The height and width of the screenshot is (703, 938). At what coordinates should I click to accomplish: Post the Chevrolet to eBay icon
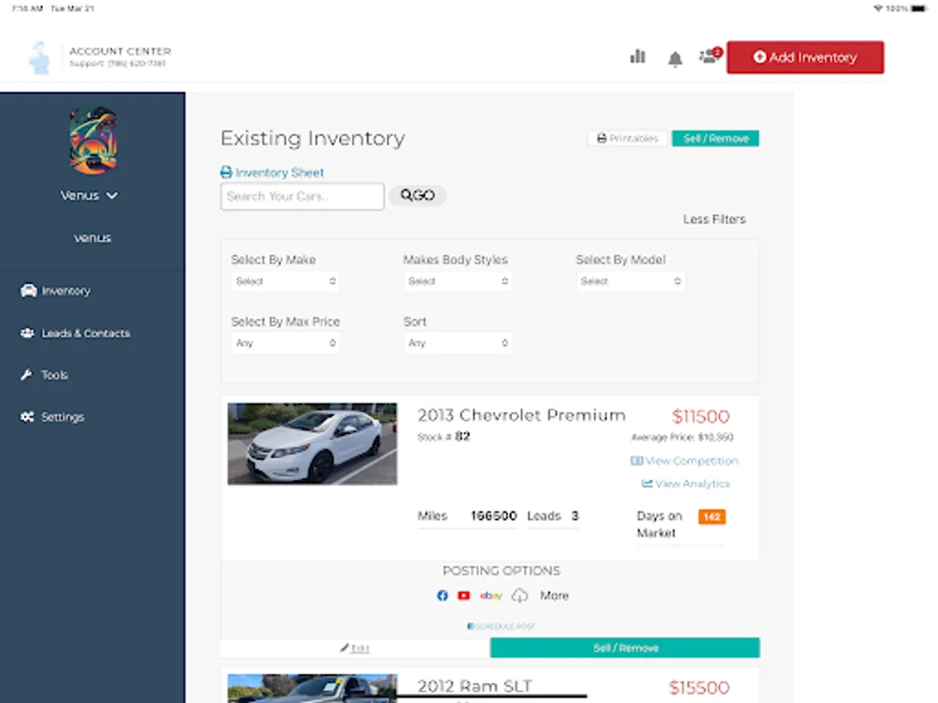click(491, 595)
